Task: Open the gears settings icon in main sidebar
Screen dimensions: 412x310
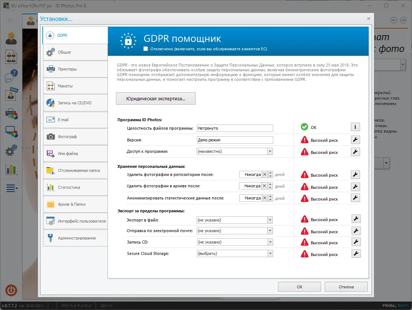Action: click(x=11, y=150)
